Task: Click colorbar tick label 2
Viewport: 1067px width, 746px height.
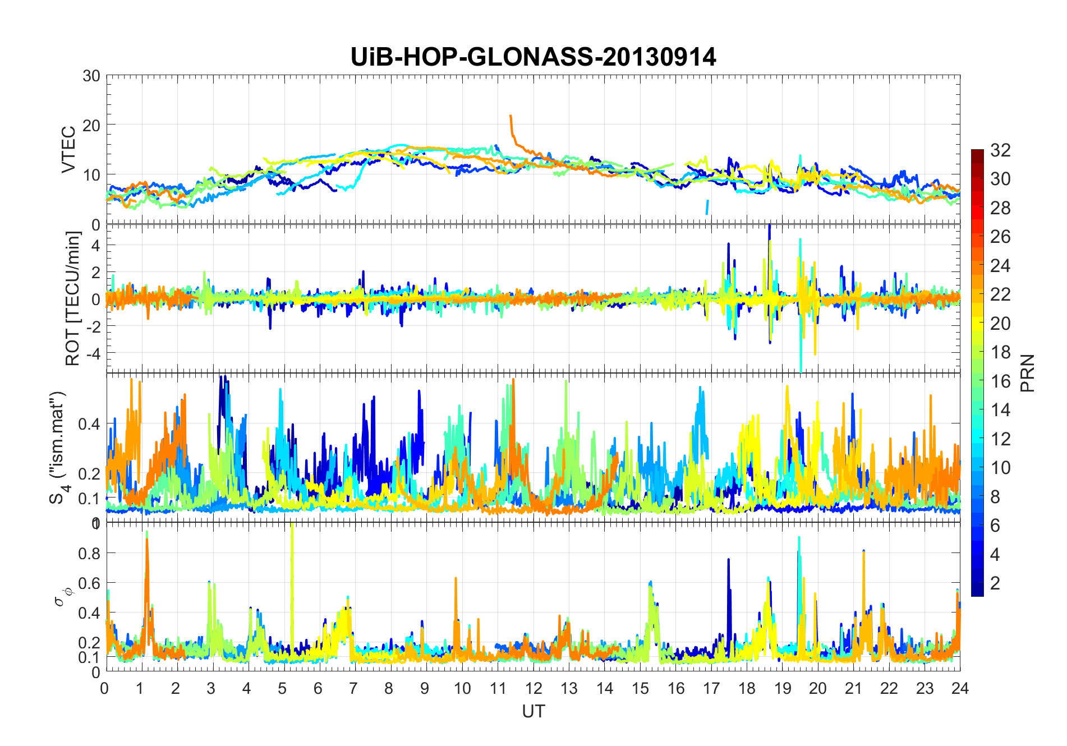Action: coord(995,583)
